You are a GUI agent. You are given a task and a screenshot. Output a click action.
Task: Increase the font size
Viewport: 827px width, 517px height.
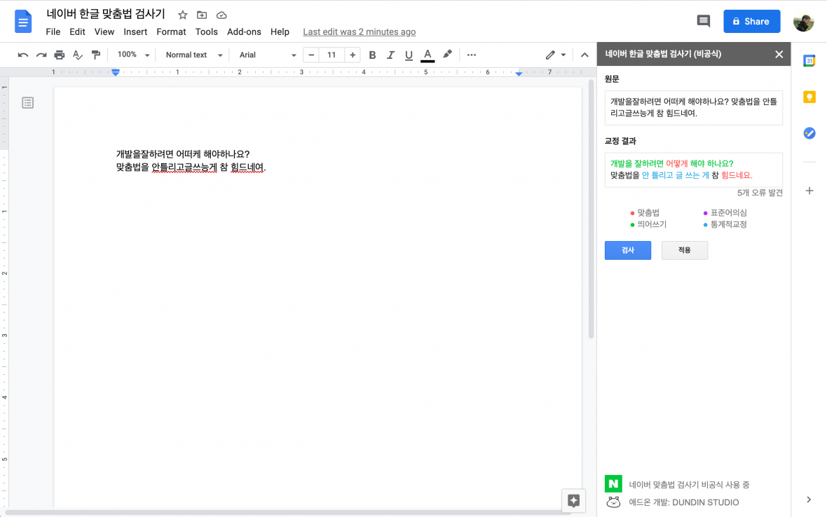(x=353, y=55)
